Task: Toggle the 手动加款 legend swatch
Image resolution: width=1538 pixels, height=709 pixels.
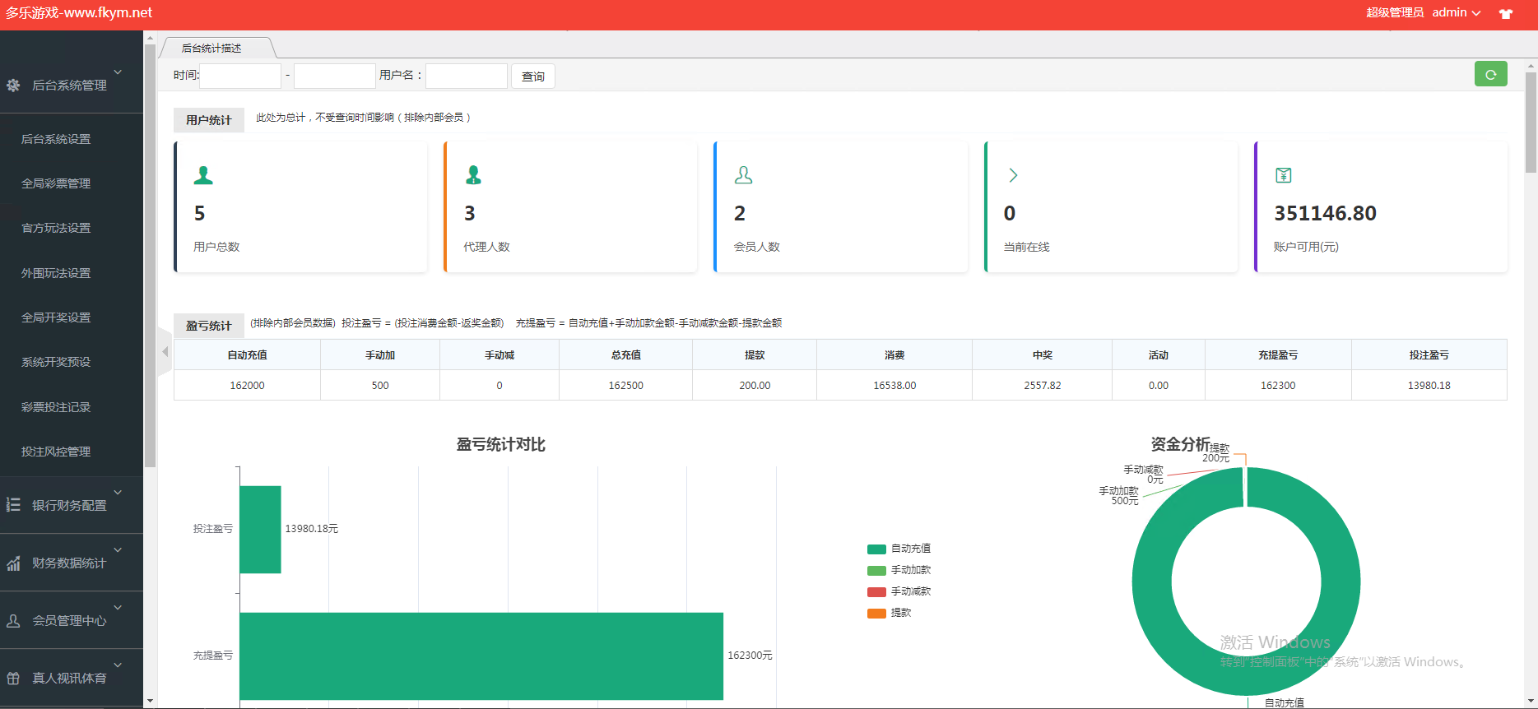Action: [x=876, y=571]
